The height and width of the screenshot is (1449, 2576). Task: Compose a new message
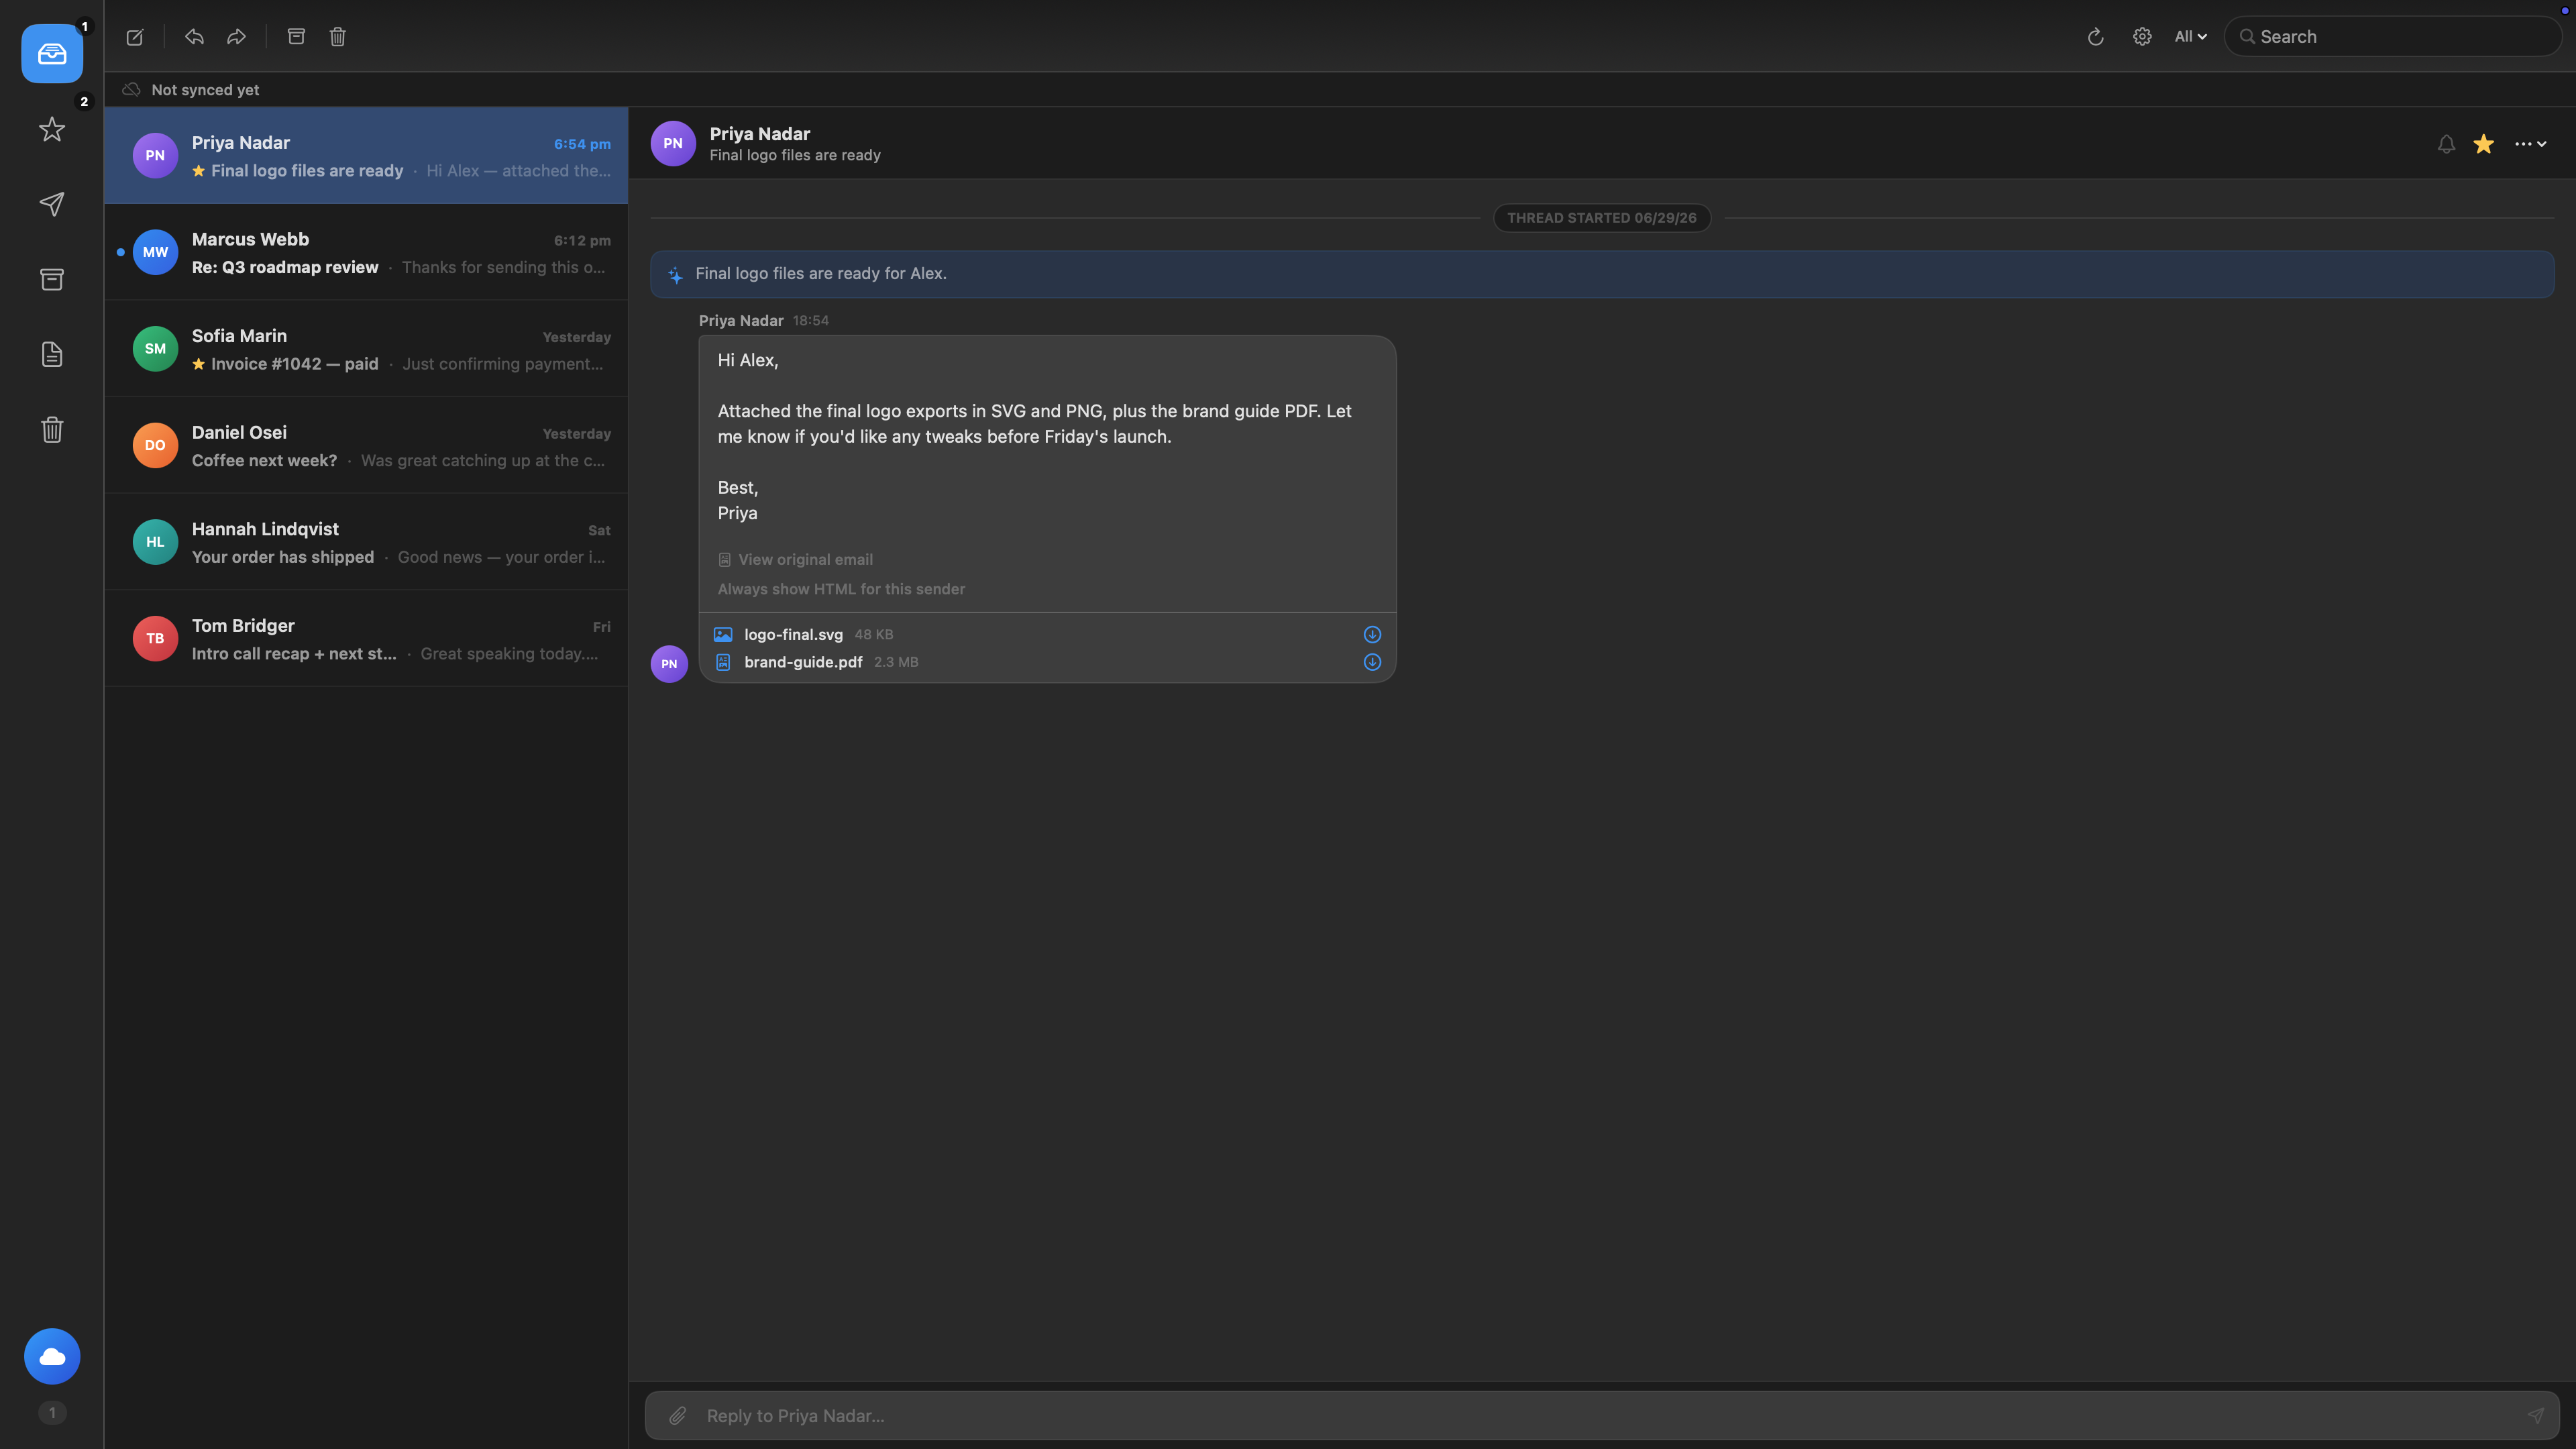[x=135, y=37]
